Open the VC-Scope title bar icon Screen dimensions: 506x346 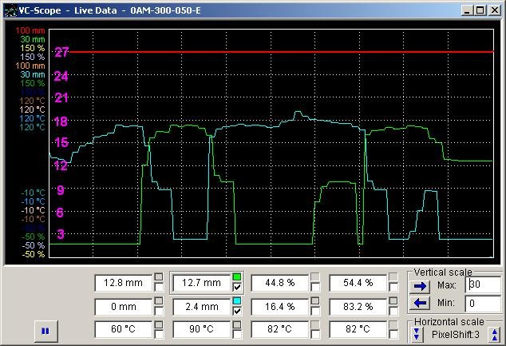(10, 10)
